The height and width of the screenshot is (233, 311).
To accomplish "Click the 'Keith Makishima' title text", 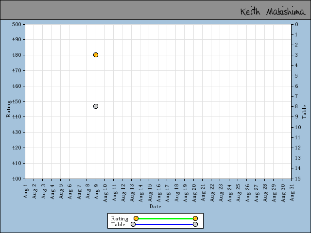I will point(273,12).
